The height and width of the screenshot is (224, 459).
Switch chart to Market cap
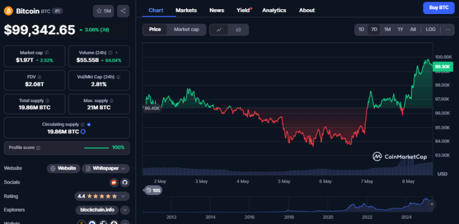pos(186,30)
